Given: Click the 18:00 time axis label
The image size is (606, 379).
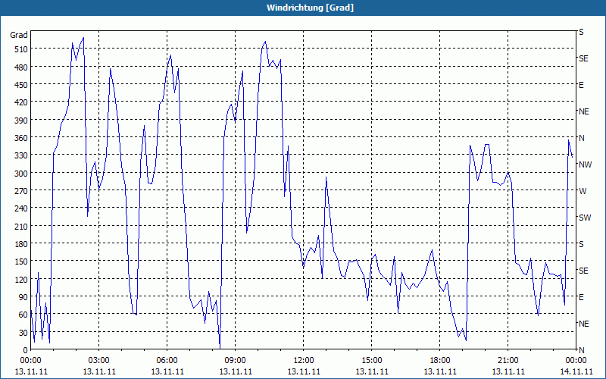Looking at the screenshot, I should (x=440, y=361).
